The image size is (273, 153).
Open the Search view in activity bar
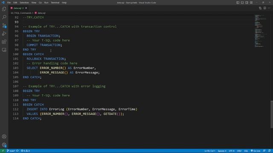(4, 17)
